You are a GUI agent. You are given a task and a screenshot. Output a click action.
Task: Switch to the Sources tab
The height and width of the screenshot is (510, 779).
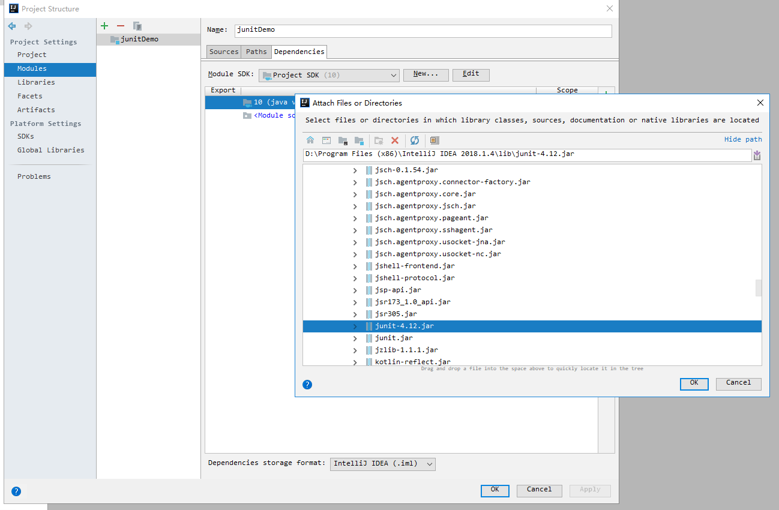(x=224, y=52)
